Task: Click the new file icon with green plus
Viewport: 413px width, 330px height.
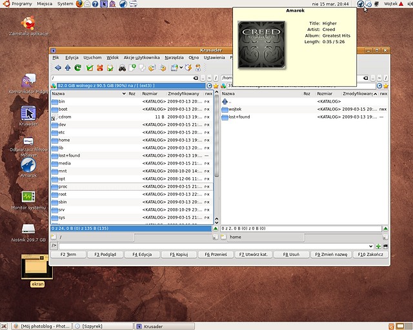Action: pyautogui.click(x=132, y=68)
